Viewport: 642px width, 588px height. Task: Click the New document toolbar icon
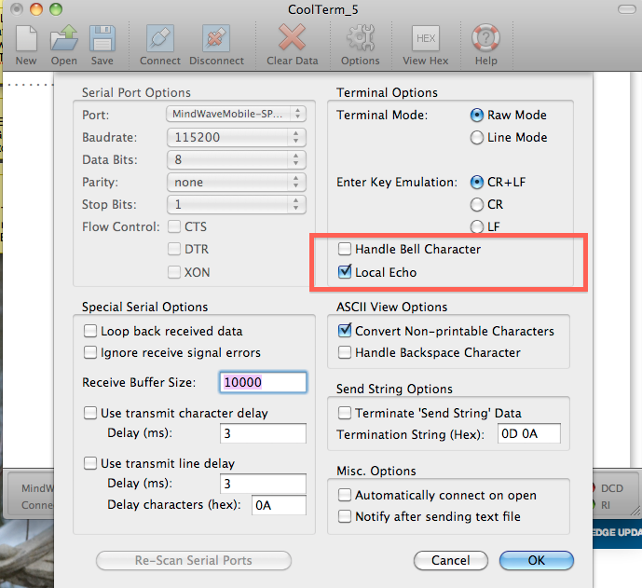25,40
